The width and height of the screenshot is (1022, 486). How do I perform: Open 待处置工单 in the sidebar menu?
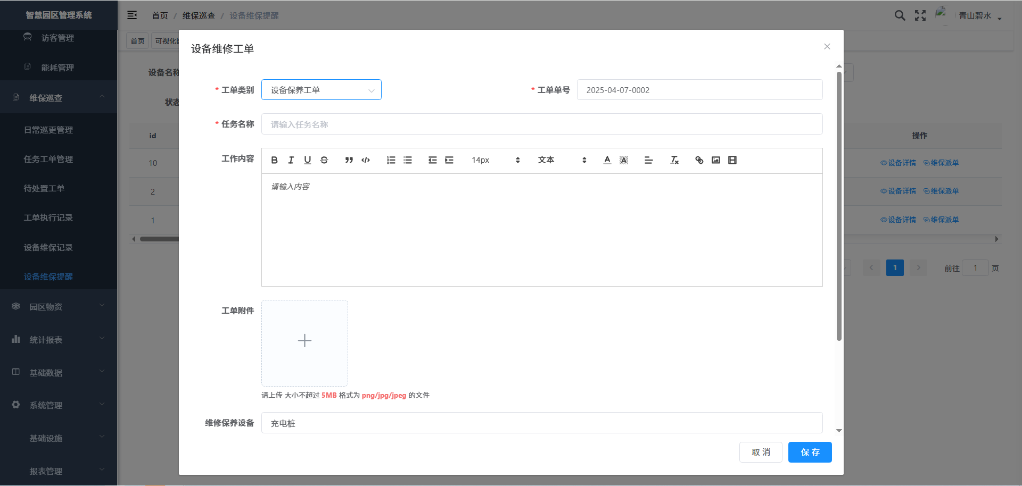click(44, 188)
